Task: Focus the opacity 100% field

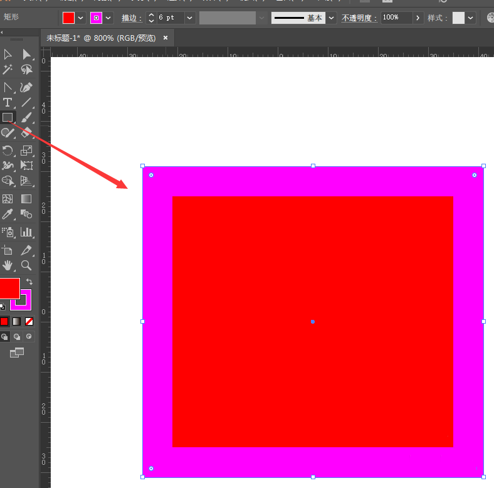Action: [x=396, y=18]
